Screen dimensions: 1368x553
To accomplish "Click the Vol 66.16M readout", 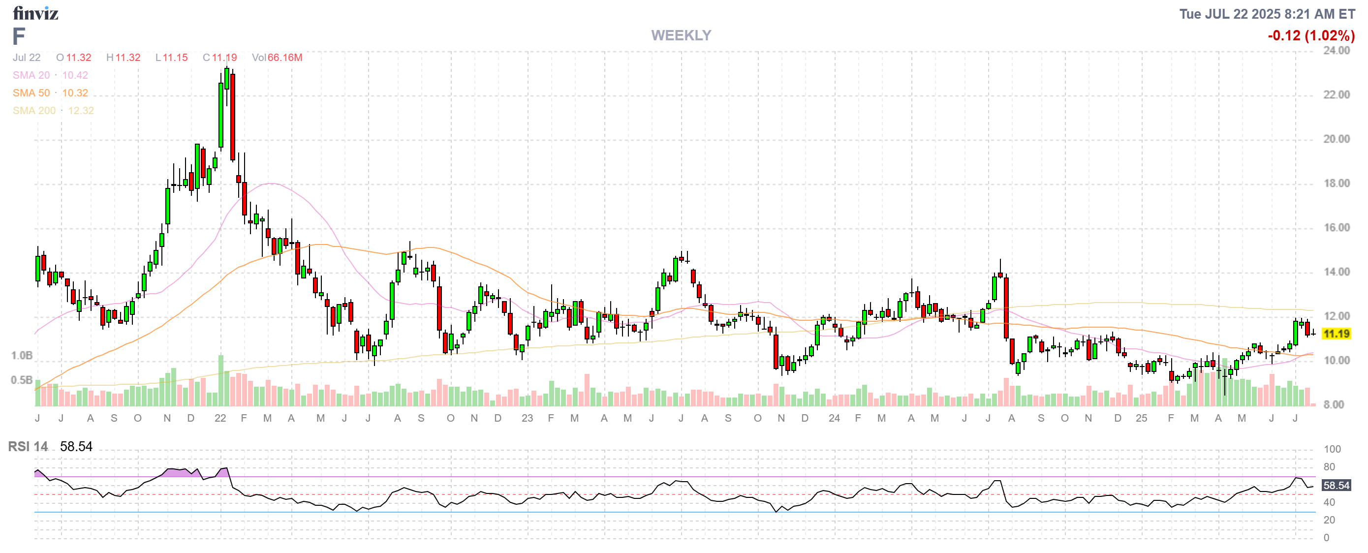I will [277, 57].
